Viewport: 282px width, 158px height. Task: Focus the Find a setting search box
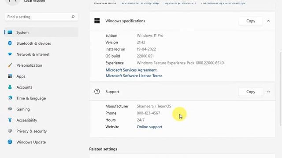41,17
